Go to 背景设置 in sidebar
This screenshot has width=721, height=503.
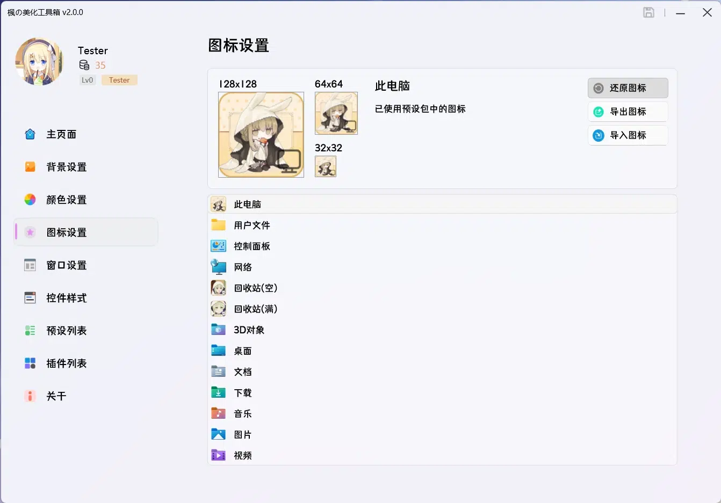[x=86, y=167]
